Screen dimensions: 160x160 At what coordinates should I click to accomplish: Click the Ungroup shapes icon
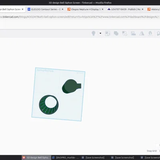(125, 33)
